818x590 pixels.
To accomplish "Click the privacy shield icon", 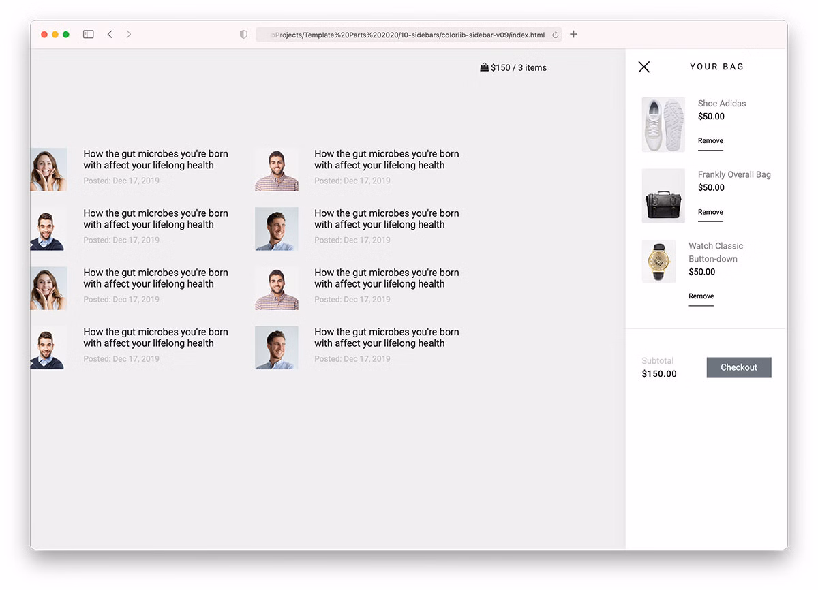I will point(243,35).
